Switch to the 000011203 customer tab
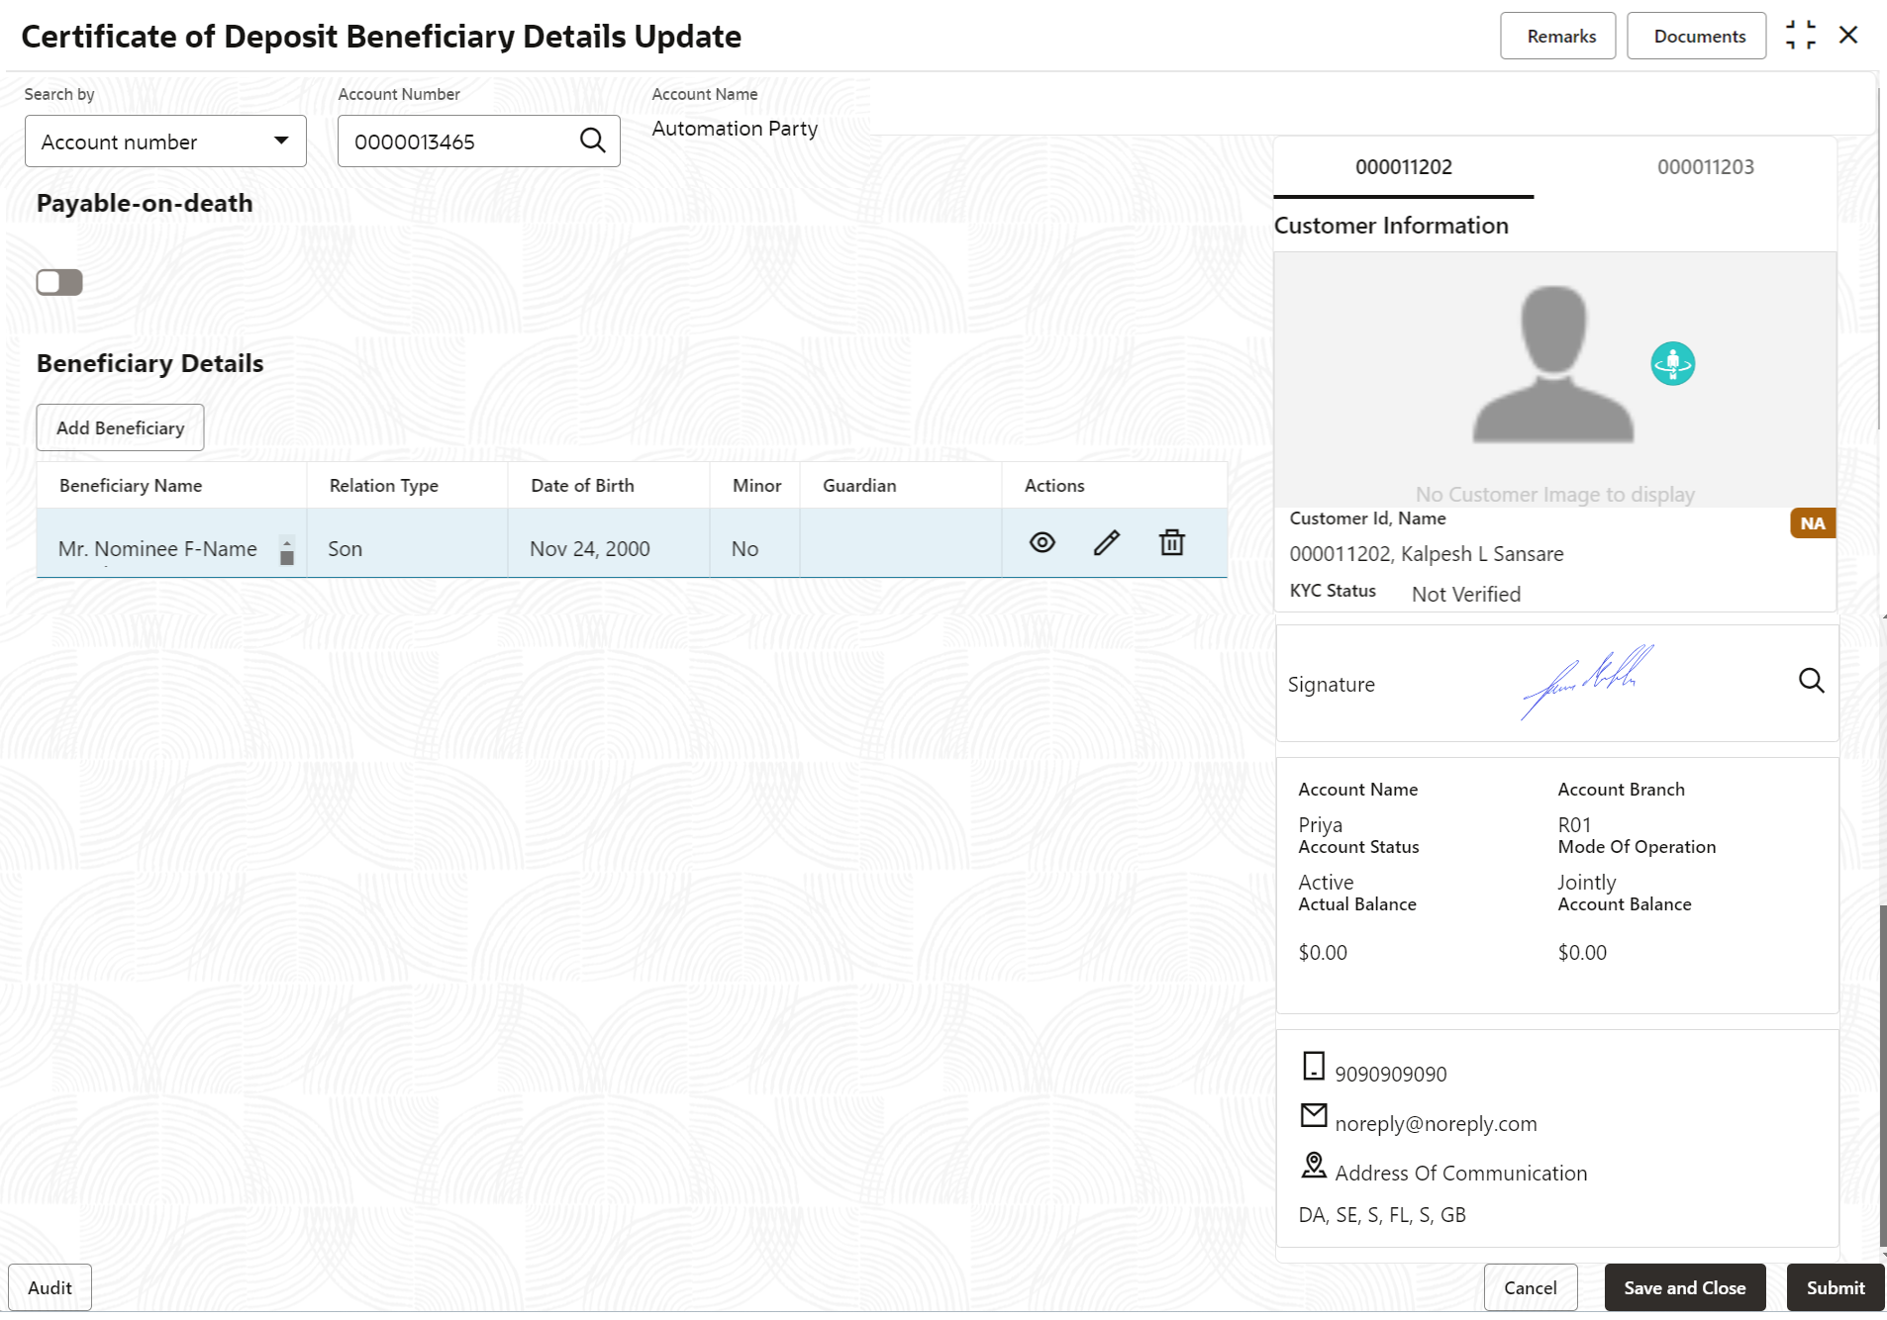The width and height of the screenshot is (1887, 1320). pyautogui.click(x=1705, y=167)
